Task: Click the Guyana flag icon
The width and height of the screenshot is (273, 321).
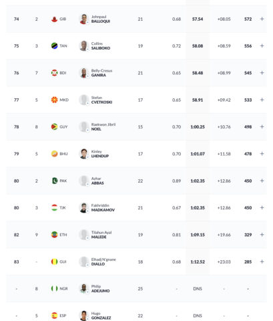Action: (55, 126)
